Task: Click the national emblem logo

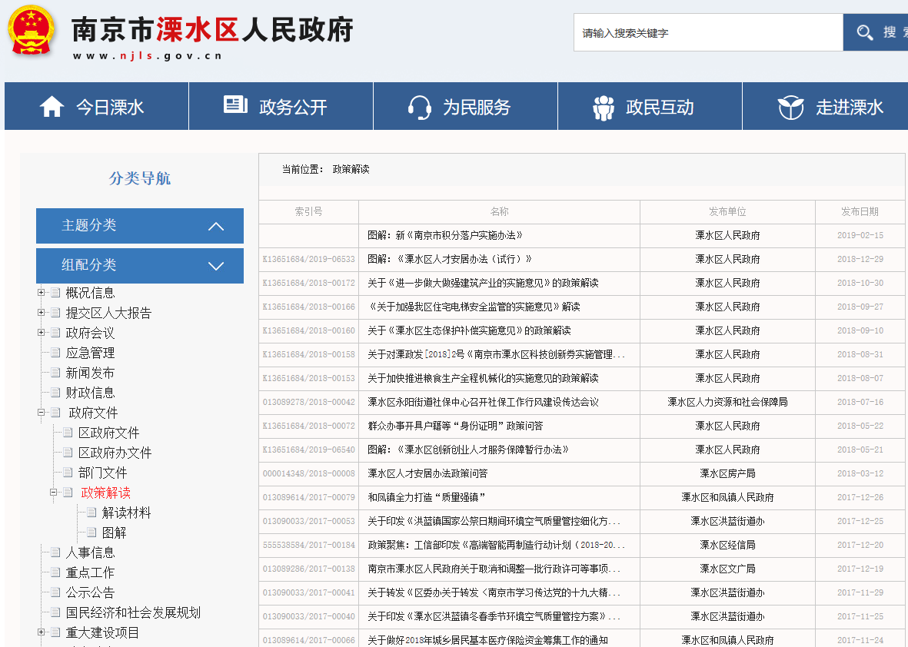Action: pyautogui.click(x=31, y=30)
